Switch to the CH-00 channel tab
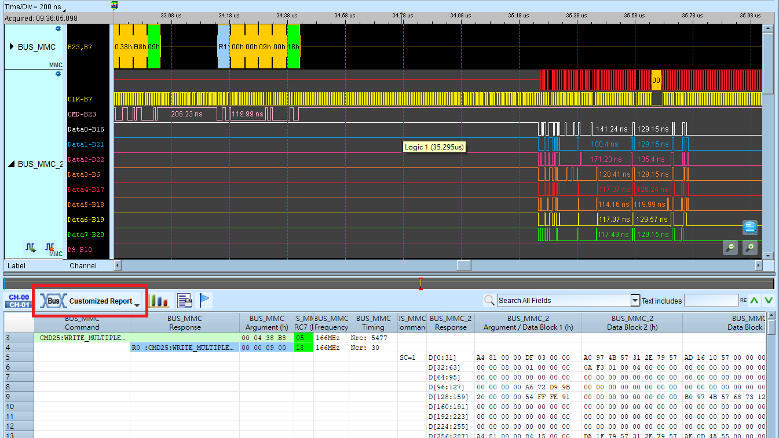The height and width of the screenshot is (438, 779). click(x=19, y=297)
